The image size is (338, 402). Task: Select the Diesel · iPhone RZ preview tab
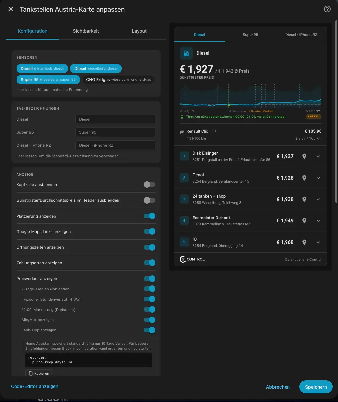(x=301, y=35)
